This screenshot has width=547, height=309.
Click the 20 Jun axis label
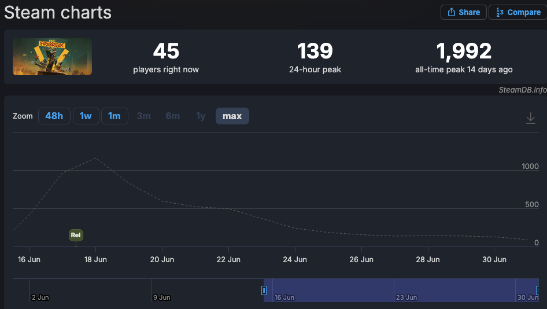click(x=162, y=259)
